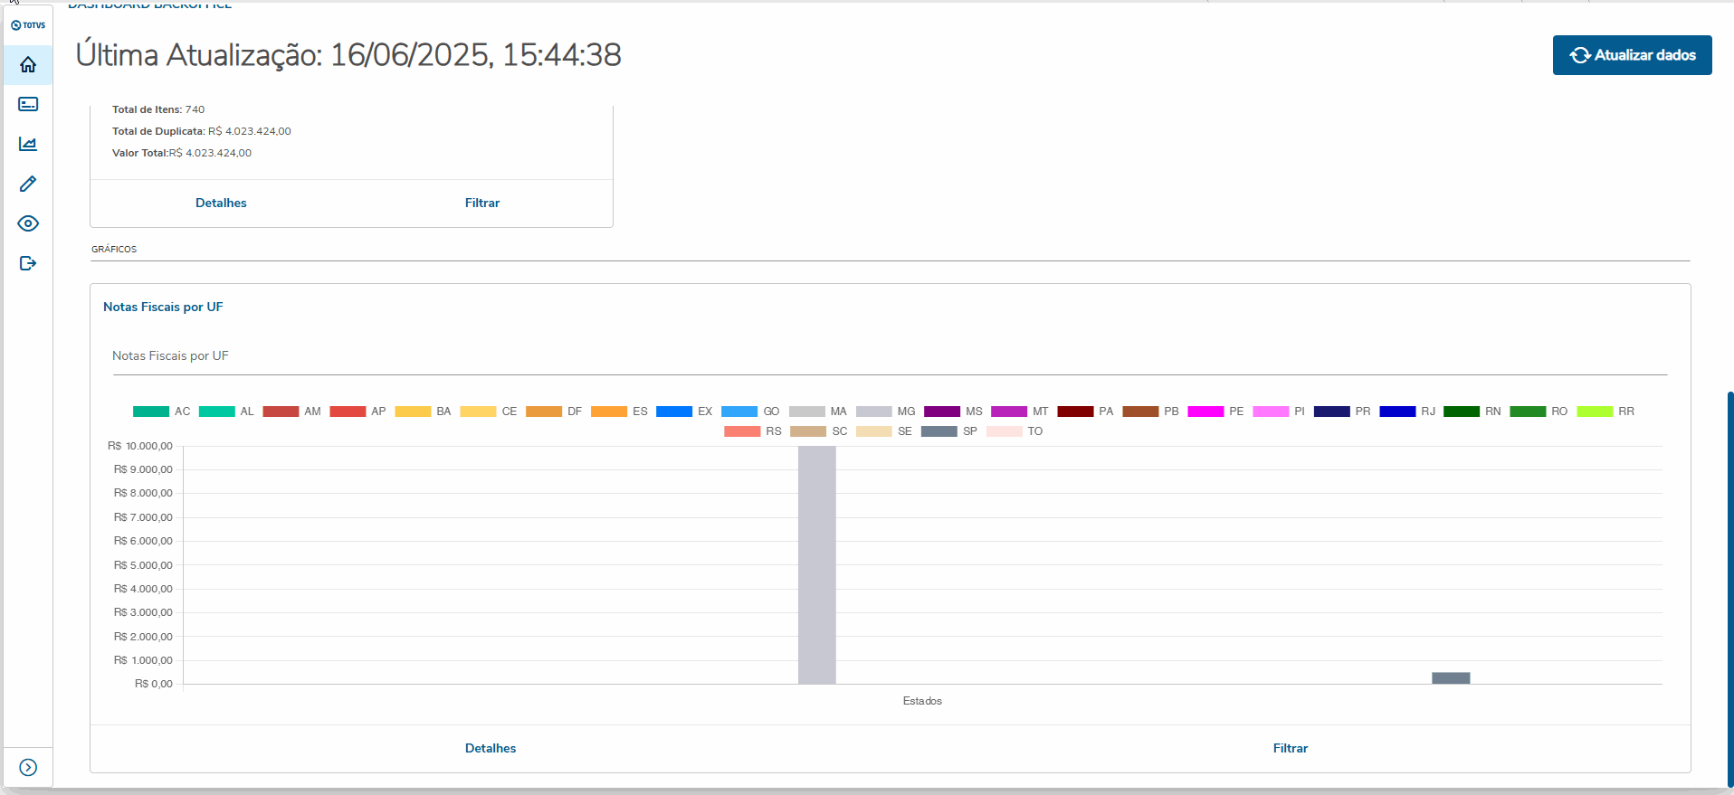Click the vertical page scrollbar
Screen dimensions: 1734x795
(1729, 588)
